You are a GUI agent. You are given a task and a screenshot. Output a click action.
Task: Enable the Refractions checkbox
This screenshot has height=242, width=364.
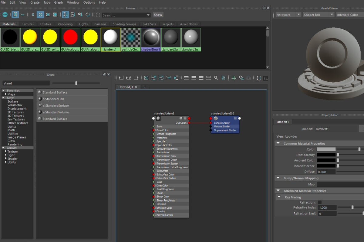tap(320, 202)
